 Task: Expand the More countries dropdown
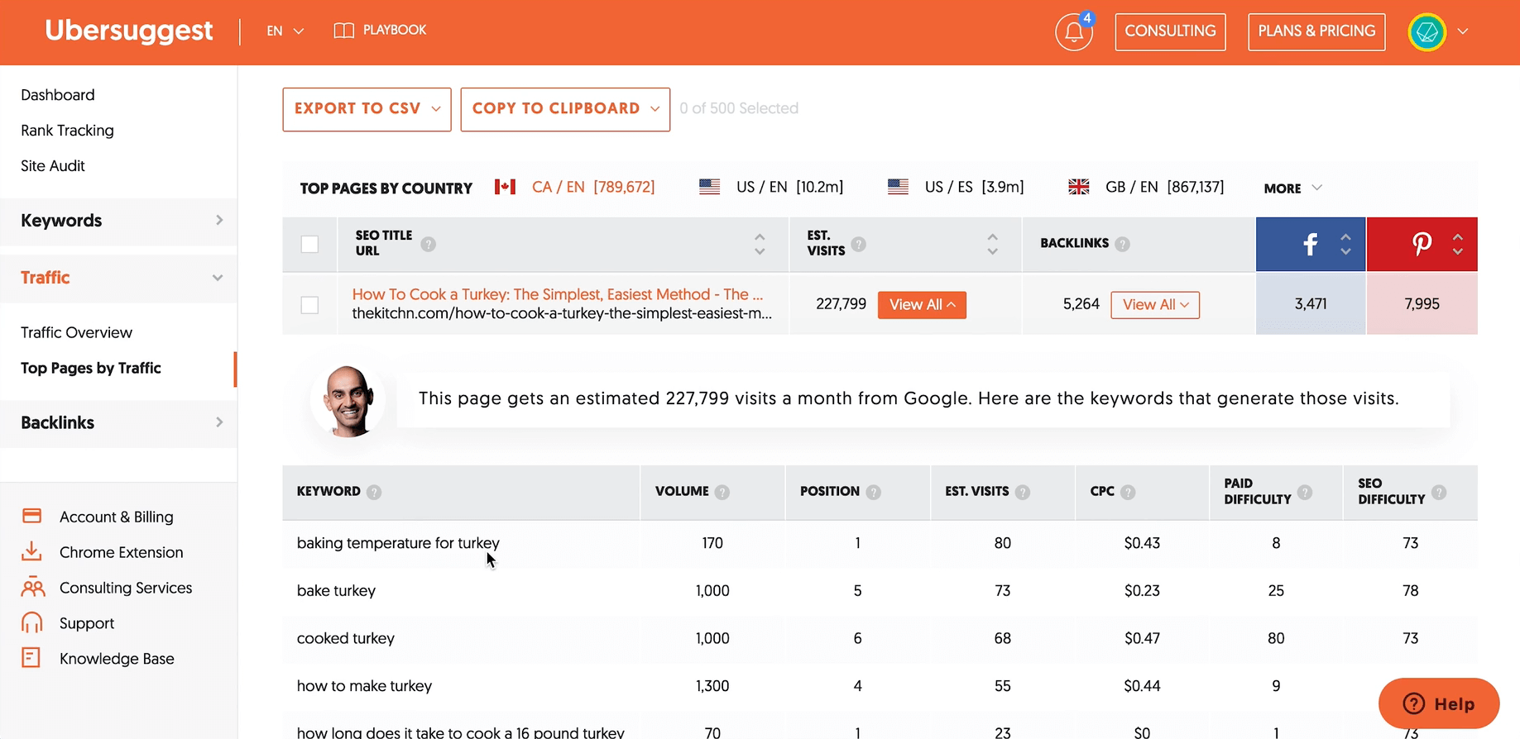tap(1292, 188)
